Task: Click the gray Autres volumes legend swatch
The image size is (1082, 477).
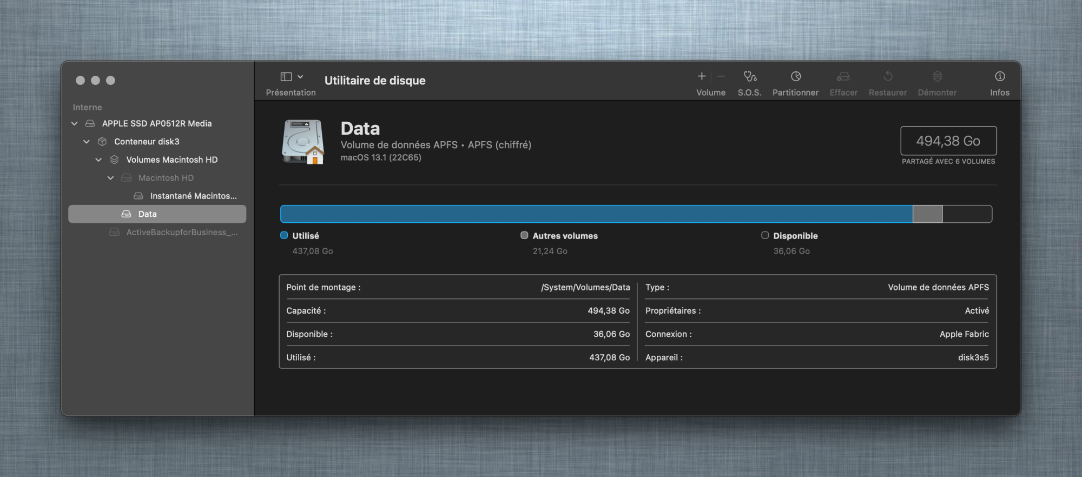Action: coord(524,235)
